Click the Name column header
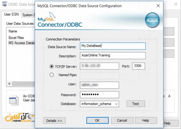 pyautogui.click(x=13, y=31)
